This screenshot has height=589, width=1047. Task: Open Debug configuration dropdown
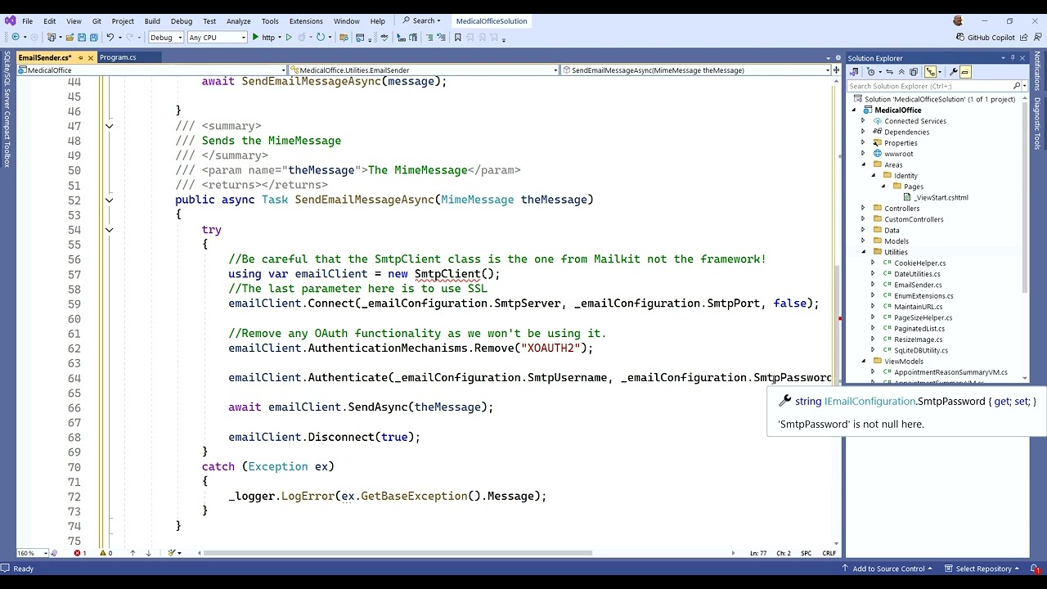[166, 37]
